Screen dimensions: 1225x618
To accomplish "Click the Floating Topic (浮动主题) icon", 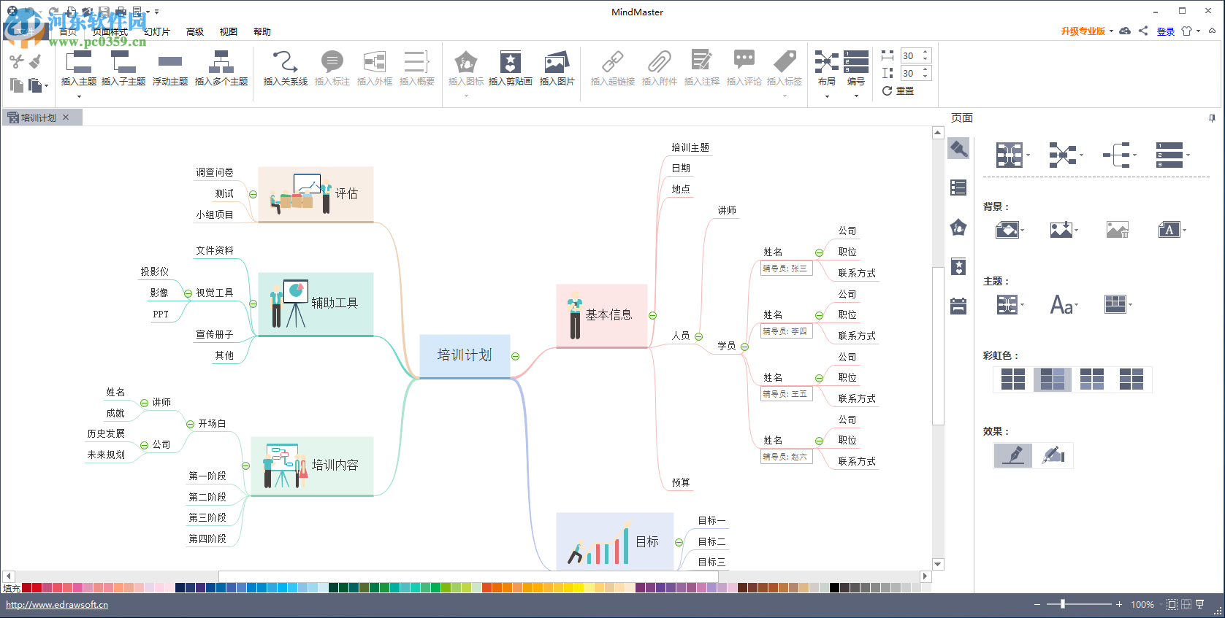I will 169,61.
